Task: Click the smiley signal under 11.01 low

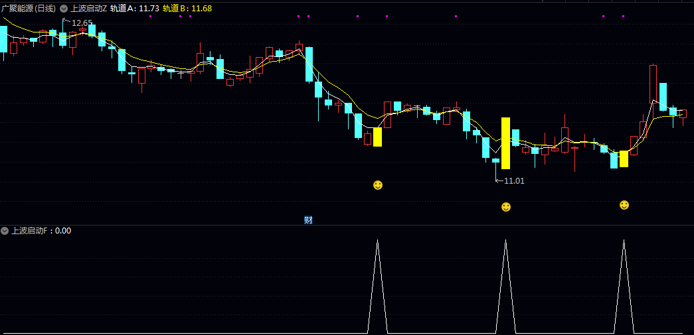Action: [506, 207]
